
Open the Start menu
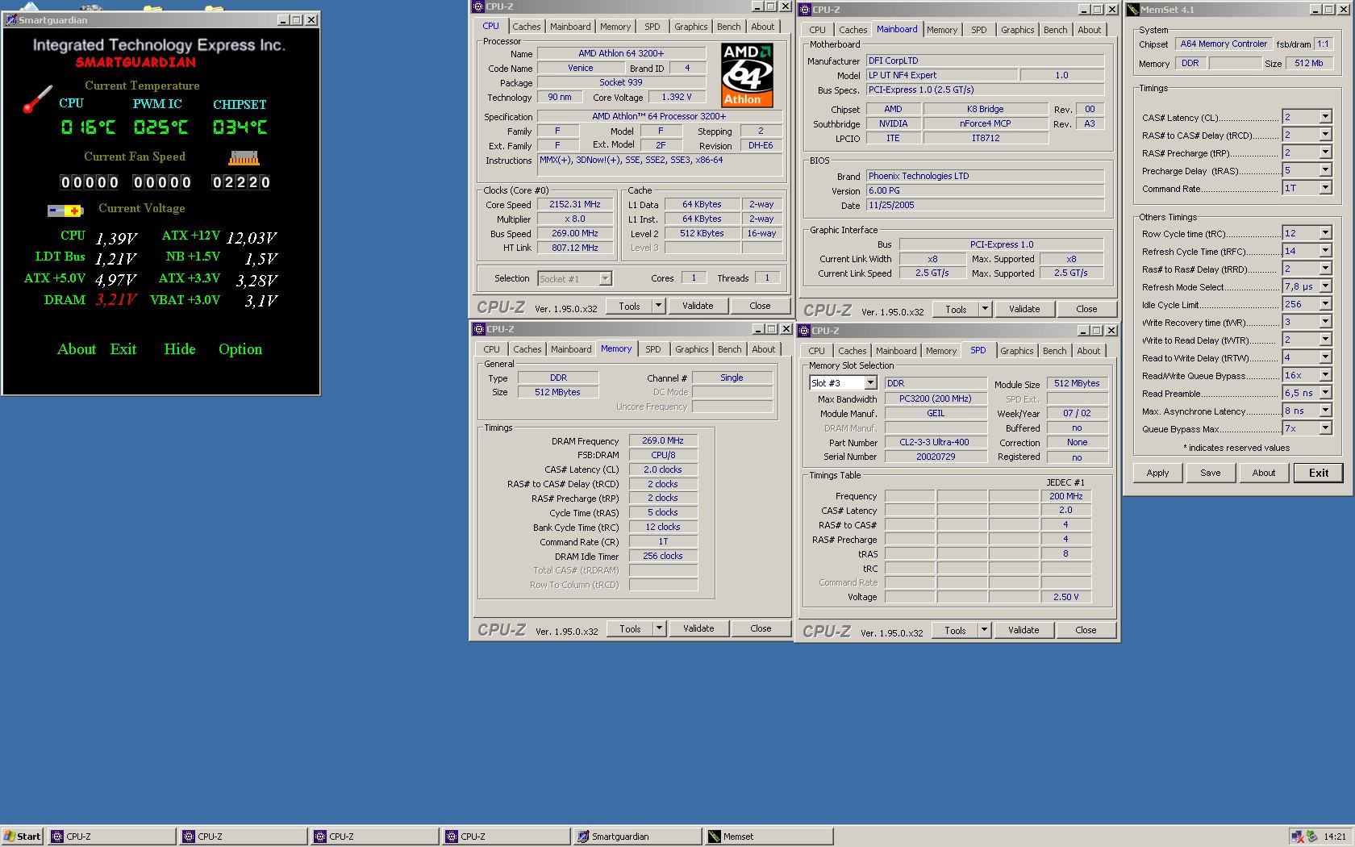click(x=23, y=837)
